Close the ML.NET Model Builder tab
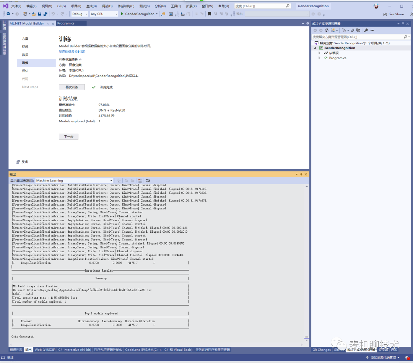Screen dimensions: 413x363 (x=53, y=24)
